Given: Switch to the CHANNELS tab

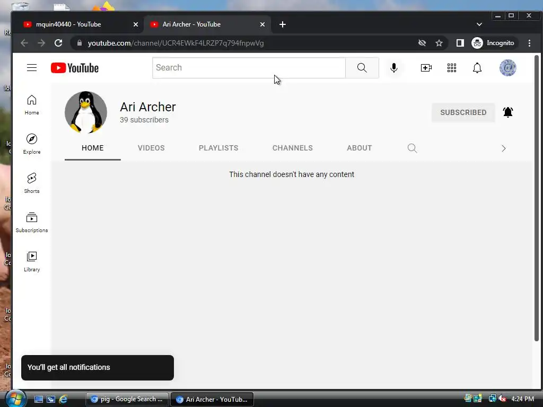Looking at the screenshot, I should click(292, 148).
